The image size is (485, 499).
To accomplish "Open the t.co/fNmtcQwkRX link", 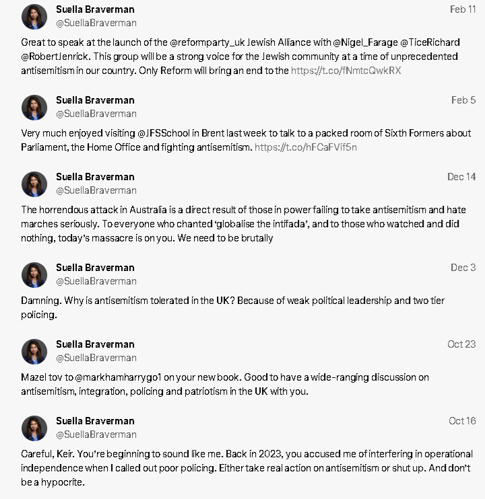I will click(346, 71).
